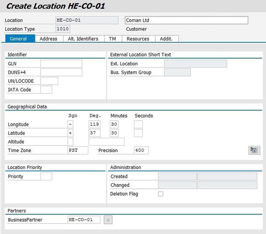Click the Time Zone field PST
Viewport: 266px width, 234px height.
[78, 150]
